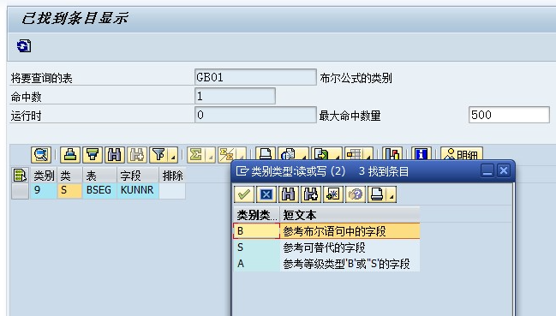Click the help question mark icon in popup
This screenshot has width=556, height=316.
[356, 194]
